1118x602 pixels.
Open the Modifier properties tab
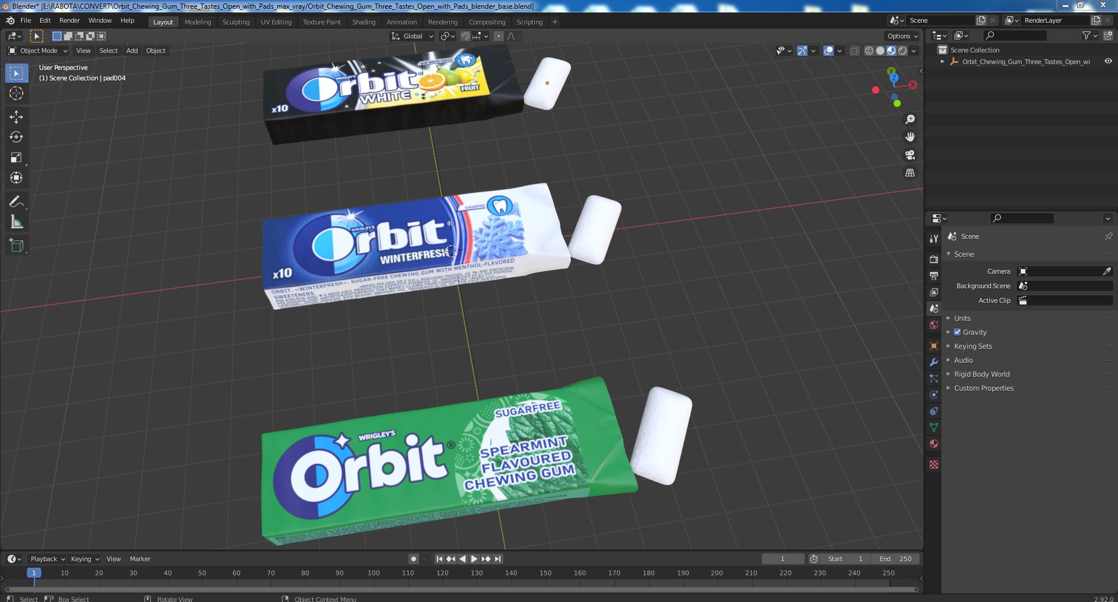point(934,362)
